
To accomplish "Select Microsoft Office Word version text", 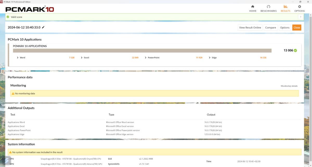I will (120, 122).
